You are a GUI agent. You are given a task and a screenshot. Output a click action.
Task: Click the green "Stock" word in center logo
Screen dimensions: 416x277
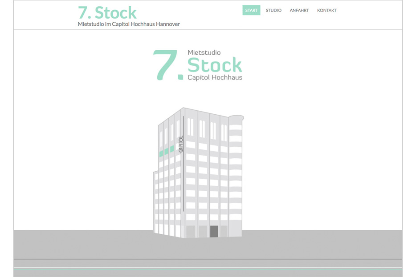(214, 65)
